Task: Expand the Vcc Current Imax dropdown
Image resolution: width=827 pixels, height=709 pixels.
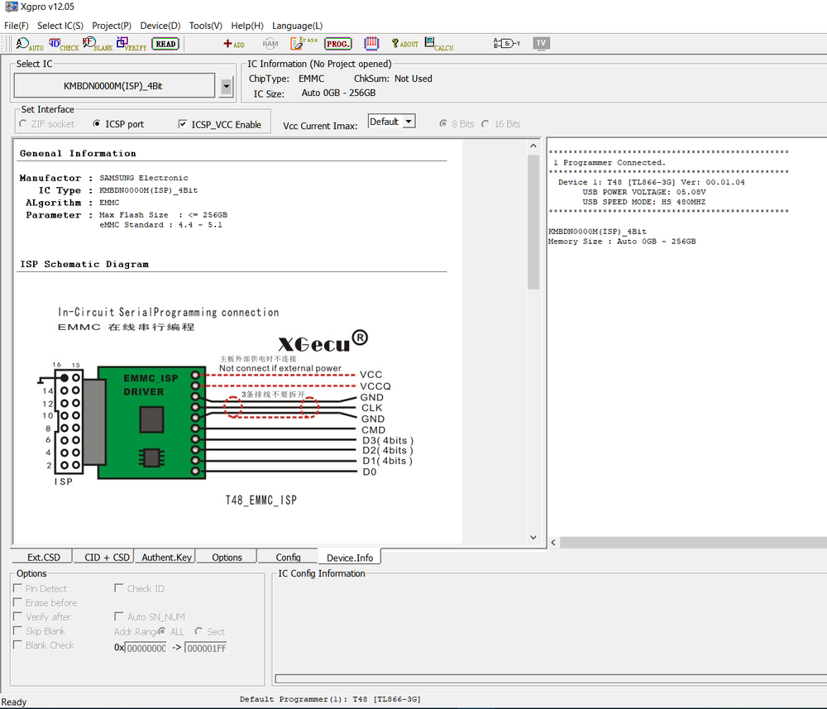Action: [x=409, y=122]
